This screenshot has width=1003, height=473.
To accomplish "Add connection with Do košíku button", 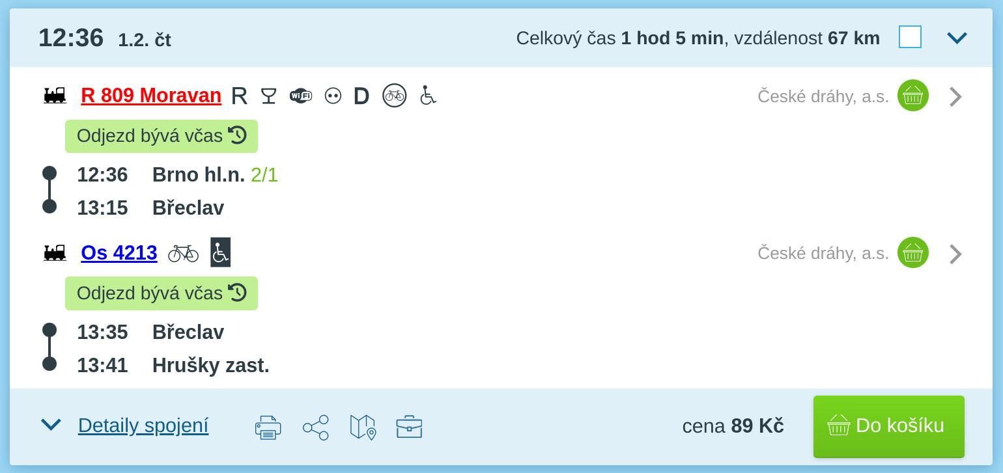I will tap(889, 426).
